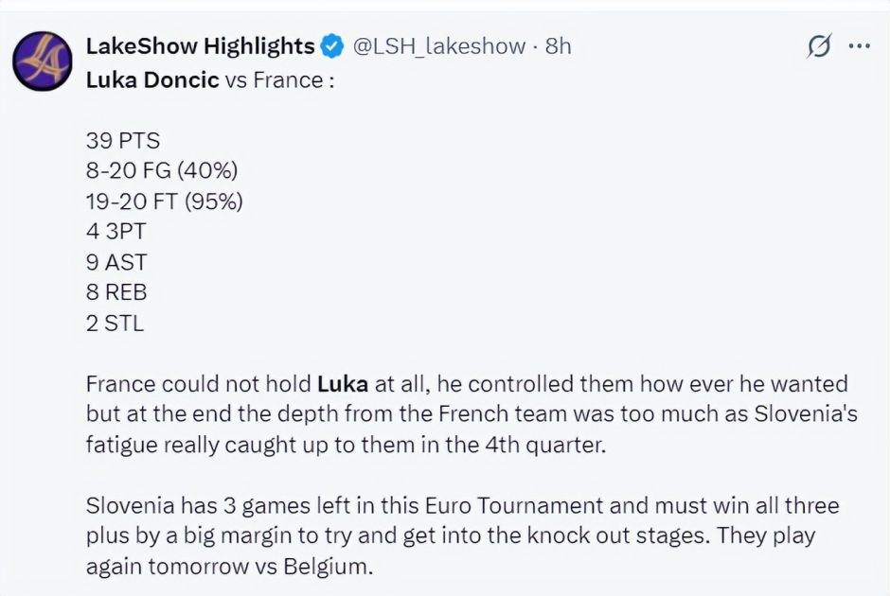Click the word Belgium in the last line

(326, 566)
